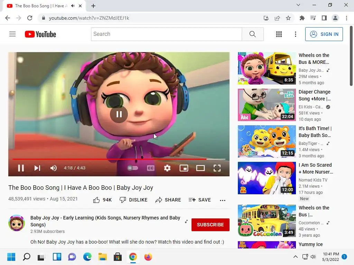Open more actions ellipsis under video
The height and width of the screenshot is (265, 354).
click(x=223, y=200)
